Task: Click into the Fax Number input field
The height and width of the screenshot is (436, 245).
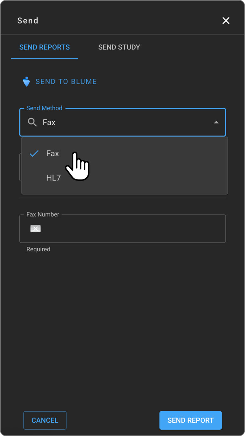Action: (133, 229)
